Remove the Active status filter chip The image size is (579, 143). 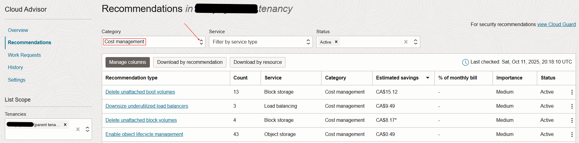click(336, 42)
